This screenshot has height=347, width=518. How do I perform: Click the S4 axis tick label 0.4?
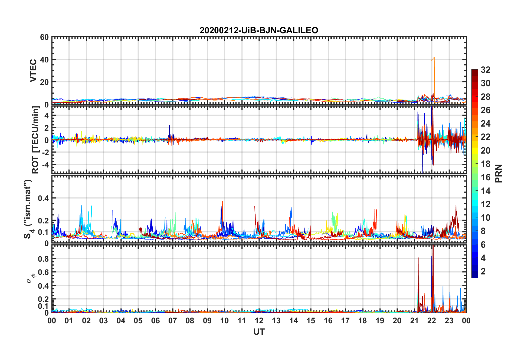(43, 198)
